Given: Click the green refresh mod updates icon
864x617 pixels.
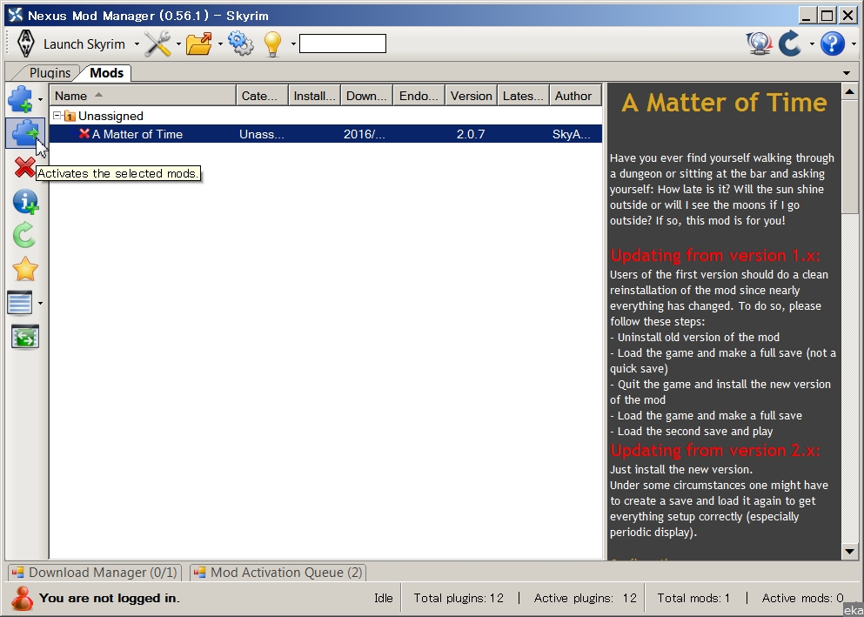Looking at the screenshot, I should (24, 235).
